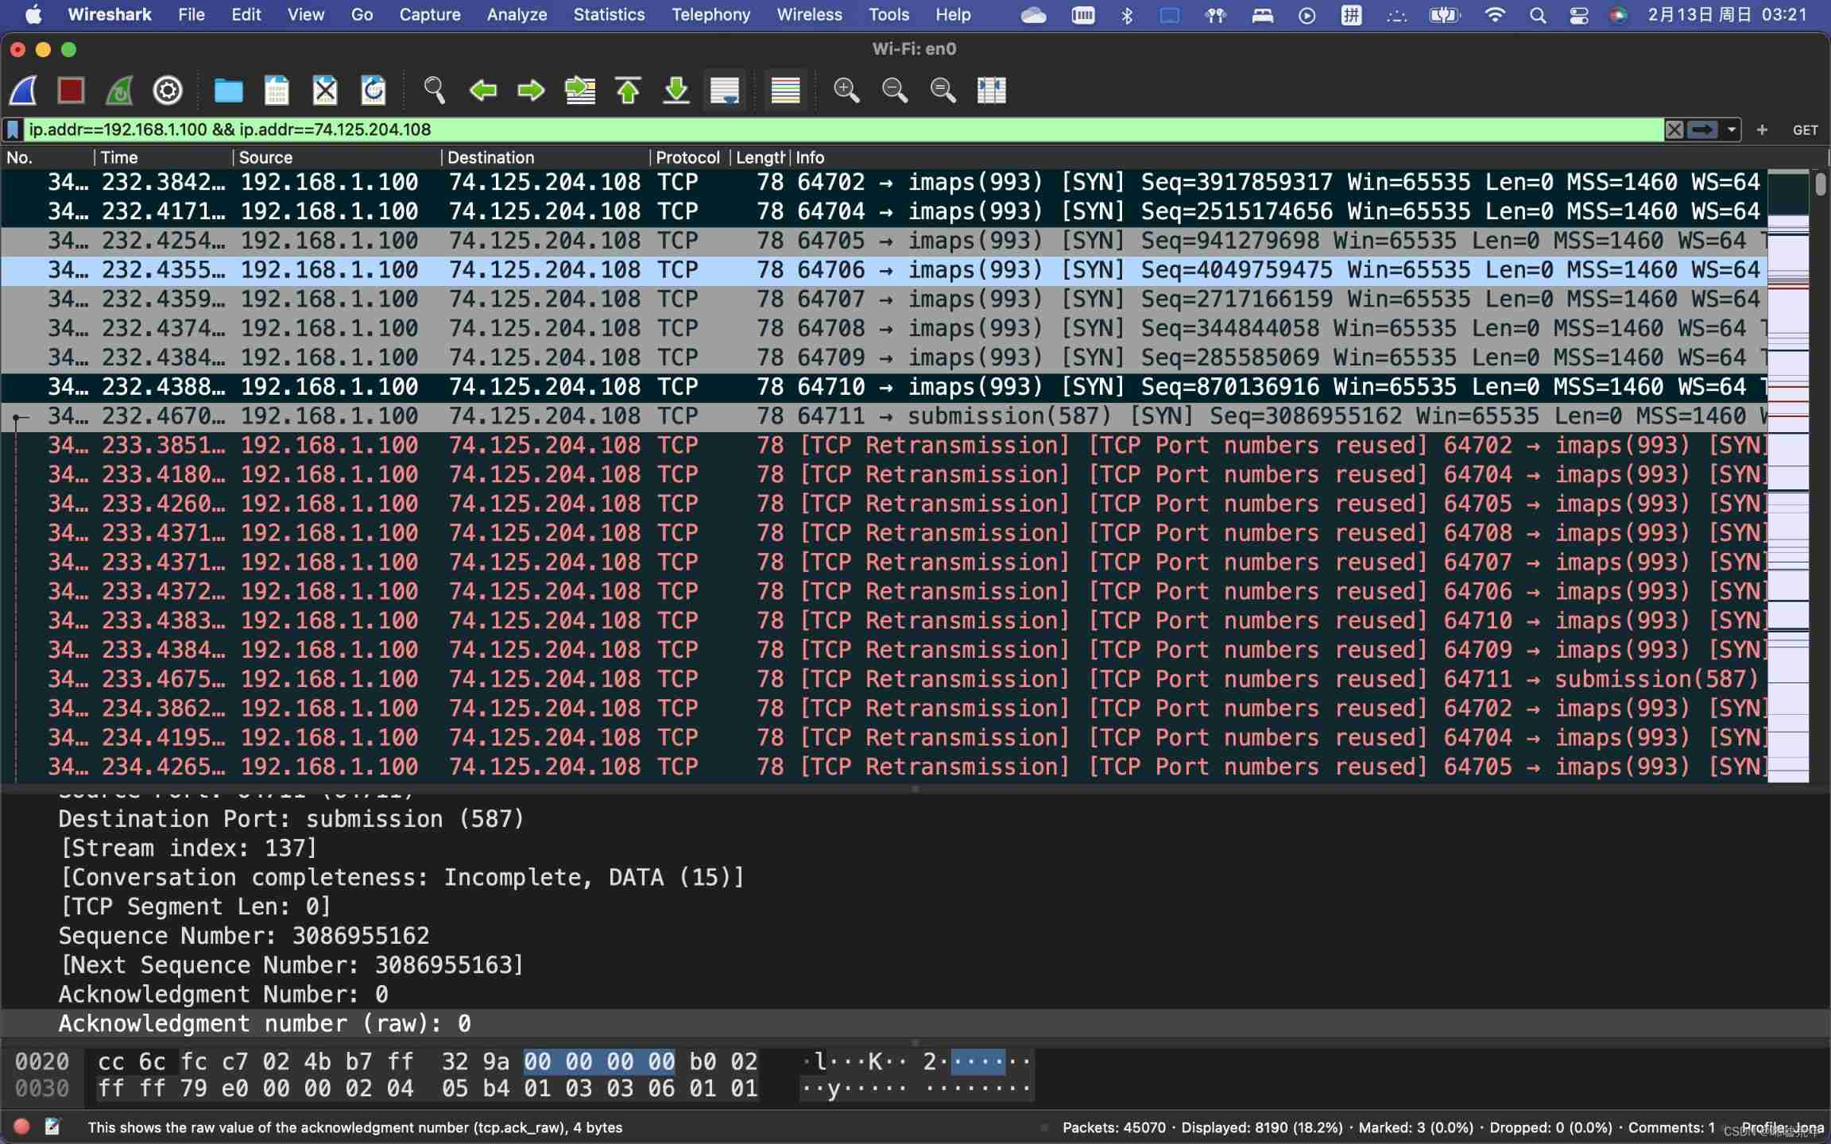Image resolution: width=1831 pixels, height=1144 pixels.
Task: Open Find Packet with the magnifier icon
Action: tap(435, 90)
